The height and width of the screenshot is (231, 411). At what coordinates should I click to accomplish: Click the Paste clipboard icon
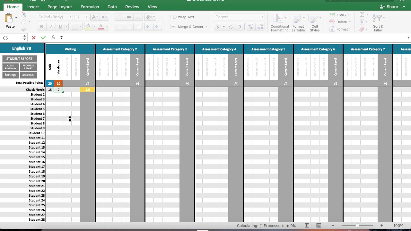point(9,18)
